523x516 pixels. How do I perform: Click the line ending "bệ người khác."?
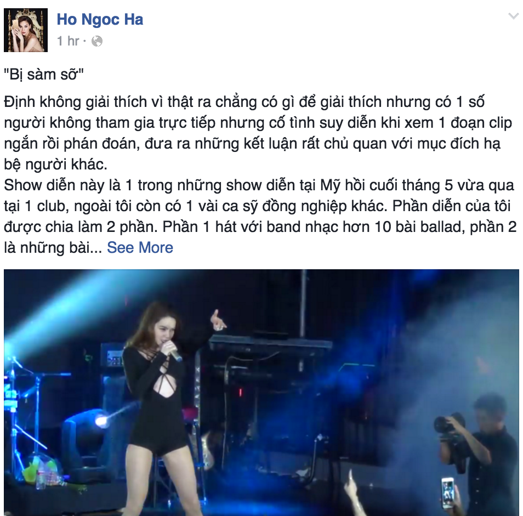[56, 165]
